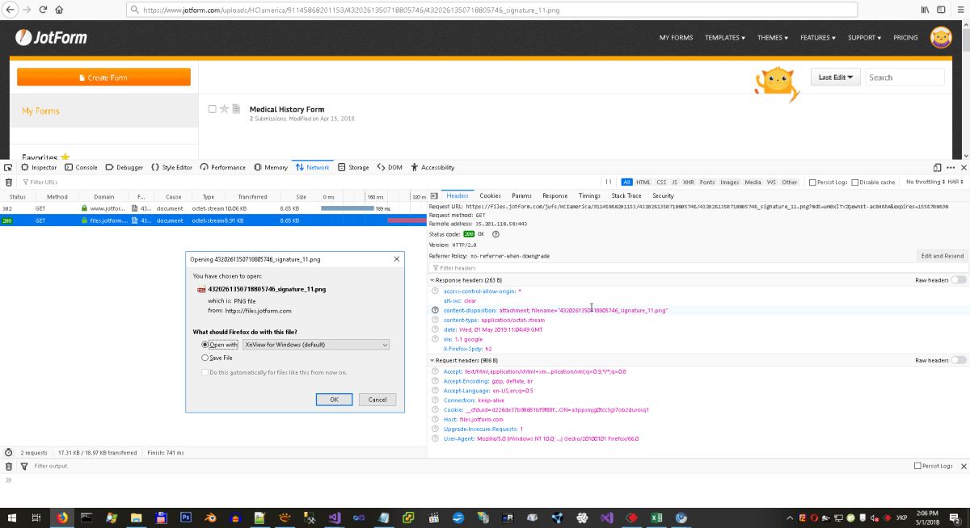
Task: Clear network requests with trash icon
Action: click(8, 182)
